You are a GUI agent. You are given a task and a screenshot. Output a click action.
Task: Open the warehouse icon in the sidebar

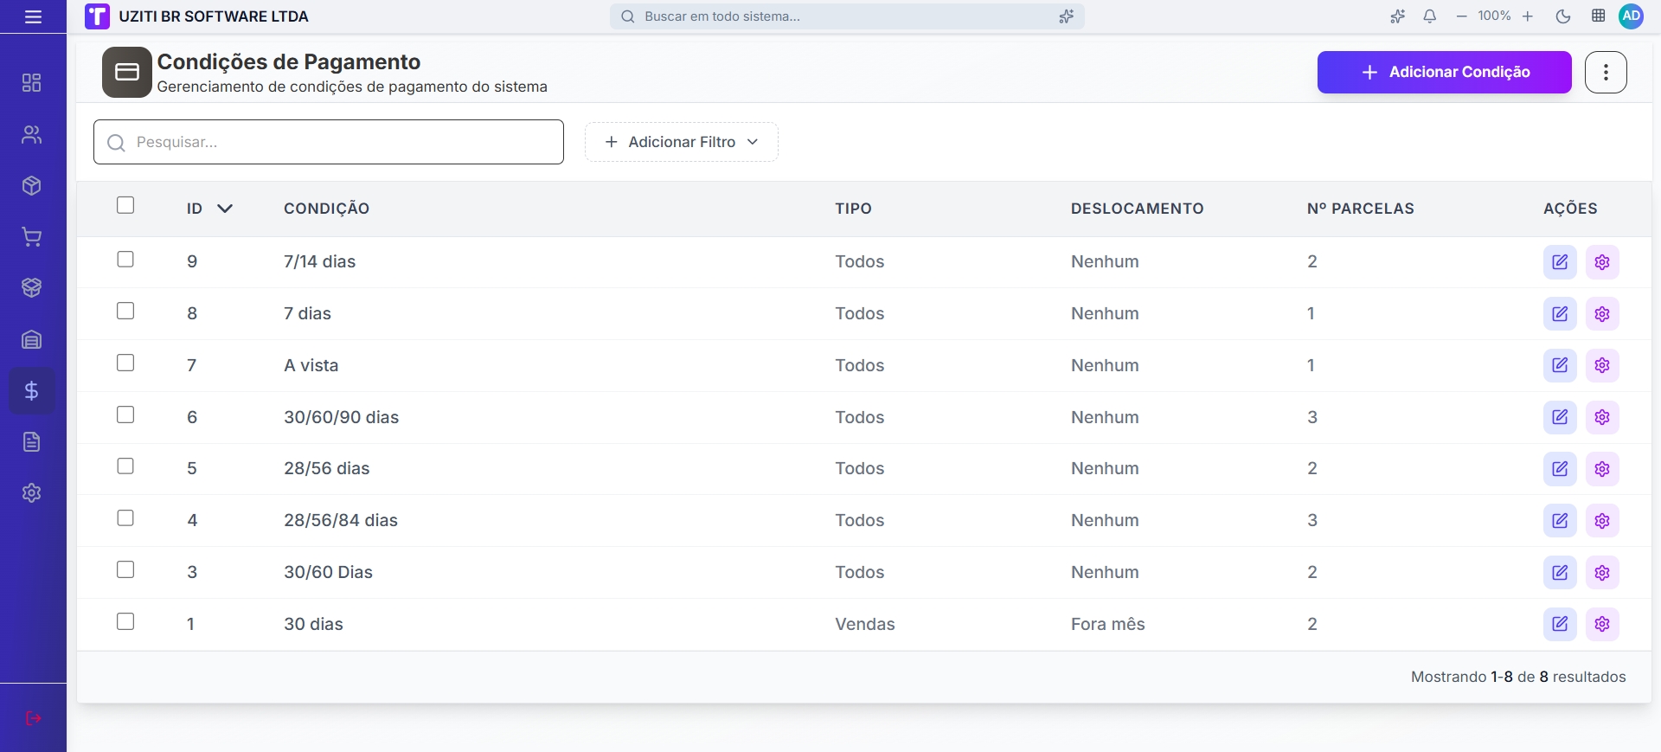pyautogui.click(x=32, y=339)
